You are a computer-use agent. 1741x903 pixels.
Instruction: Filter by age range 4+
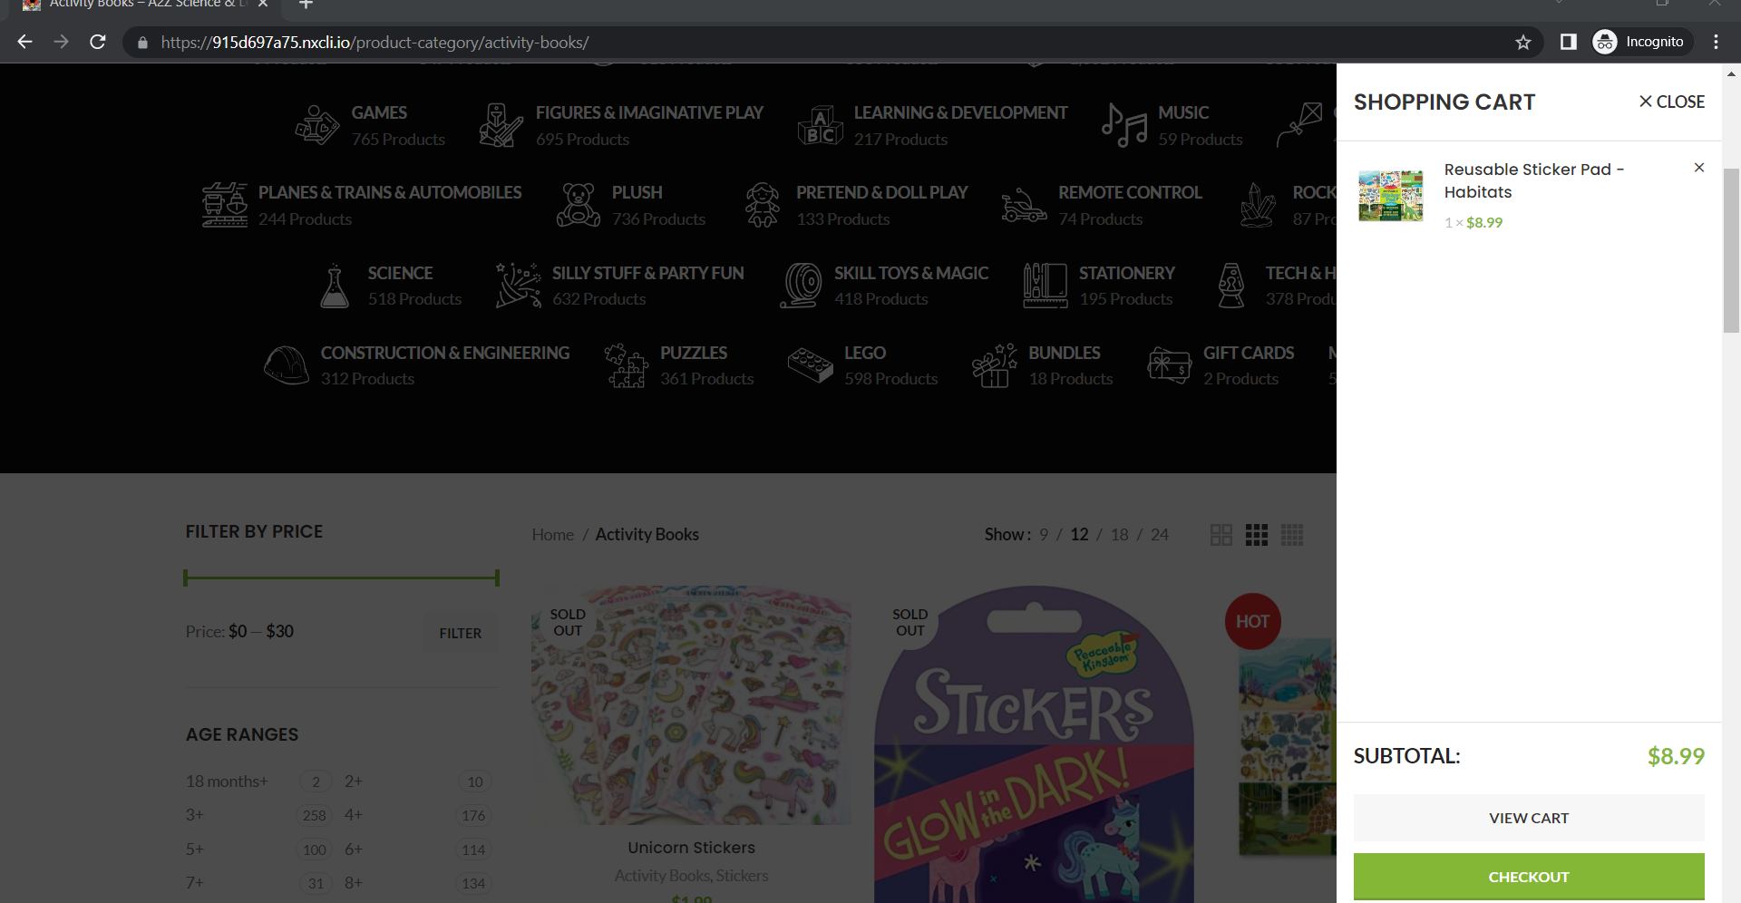point(354,815)
